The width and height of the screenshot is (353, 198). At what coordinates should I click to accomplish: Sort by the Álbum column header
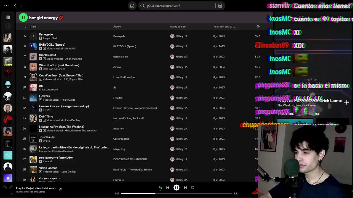(117, 27)
